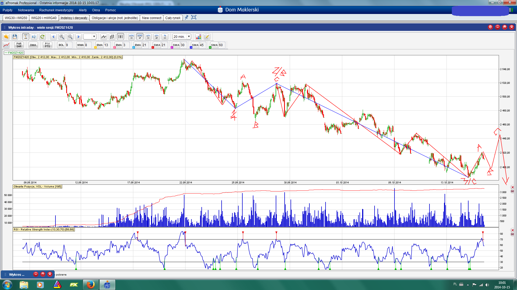Toggle the PIV PTS pivot points indicator
The image size is (517, 290).
pyautogui.click(x=47, y=45)
